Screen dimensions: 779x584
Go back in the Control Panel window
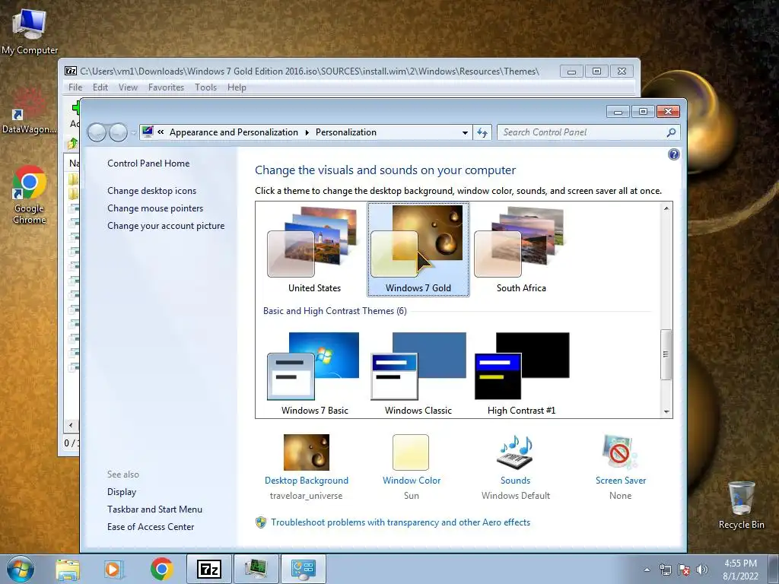(97, 132)
